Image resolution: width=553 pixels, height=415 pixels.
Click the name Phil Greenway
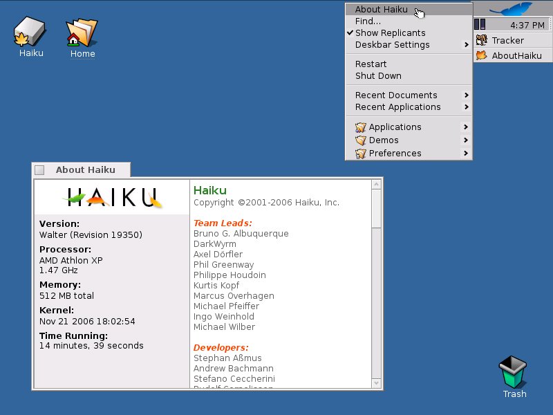(223, 265)
